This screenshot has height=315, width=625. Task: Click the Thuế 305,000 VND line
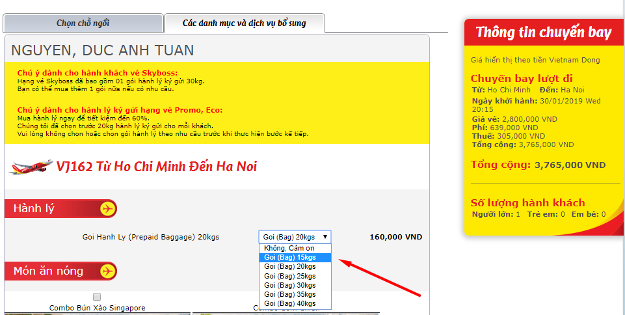(x=509, y=136)
